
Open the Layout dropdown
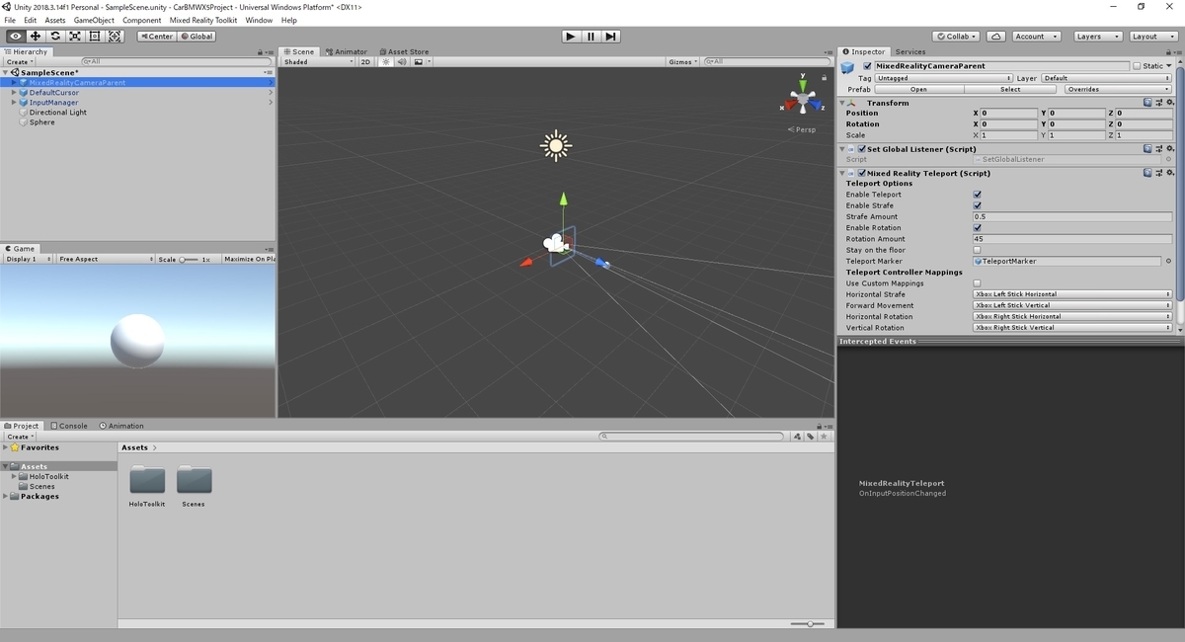[1152, 37]
